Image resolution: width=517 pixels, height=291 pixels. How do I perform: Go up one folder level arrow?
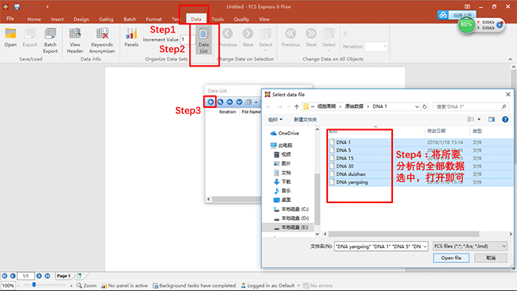click(x=296, y=106)
